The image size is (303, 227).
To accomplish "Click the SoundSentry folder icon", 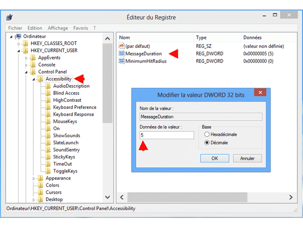I will 48,150.
